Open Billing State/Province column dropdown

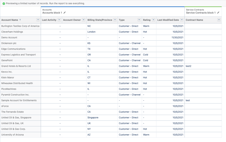coord(115,20)
